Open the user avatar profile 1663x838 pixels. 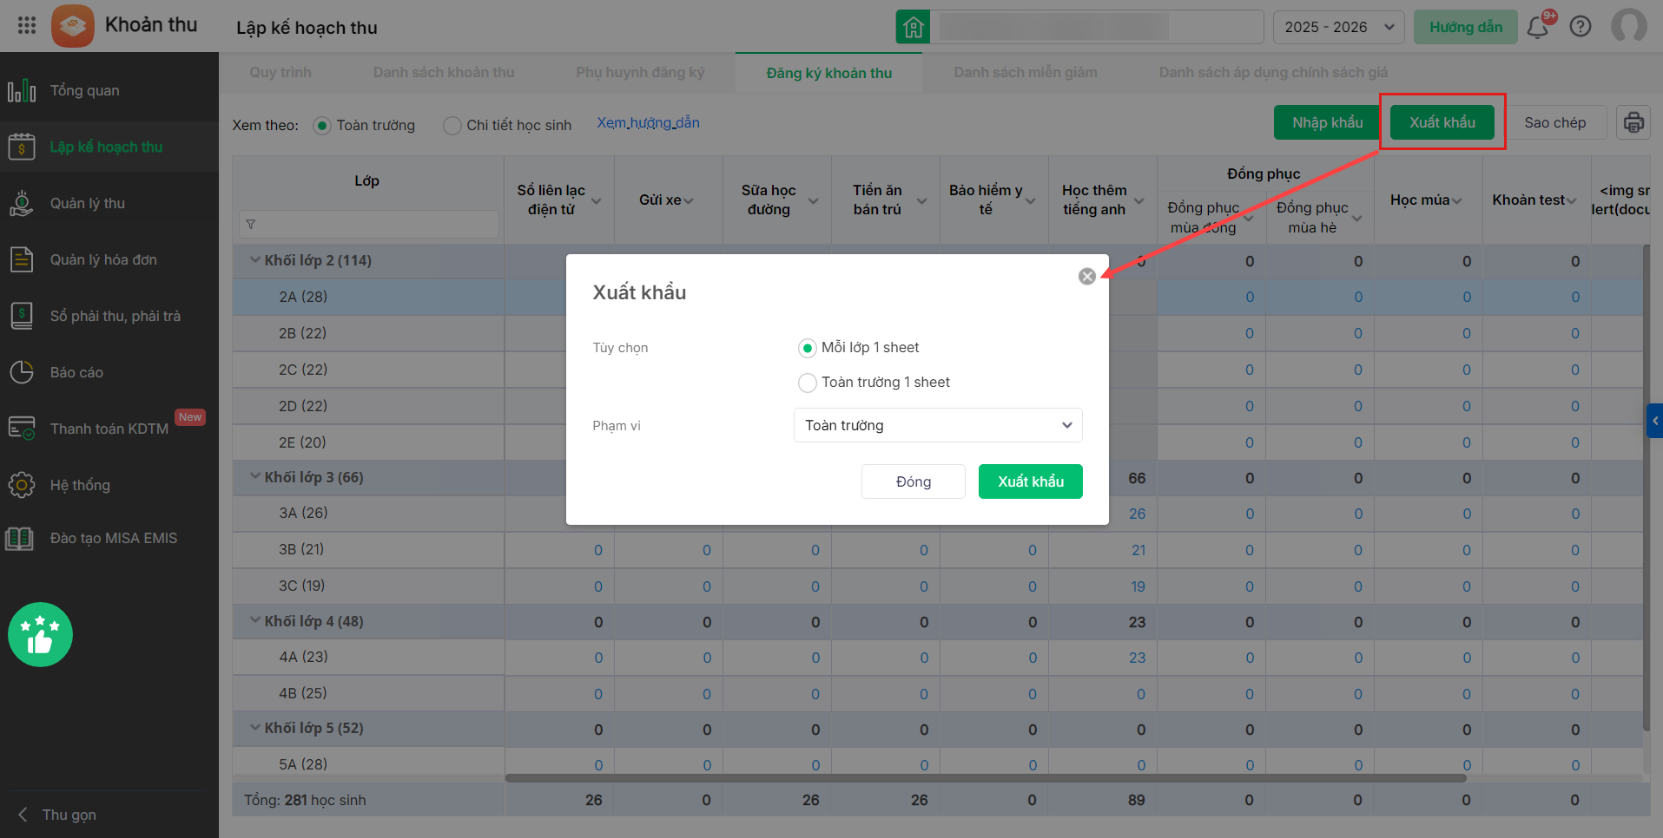click(1628, 26)
